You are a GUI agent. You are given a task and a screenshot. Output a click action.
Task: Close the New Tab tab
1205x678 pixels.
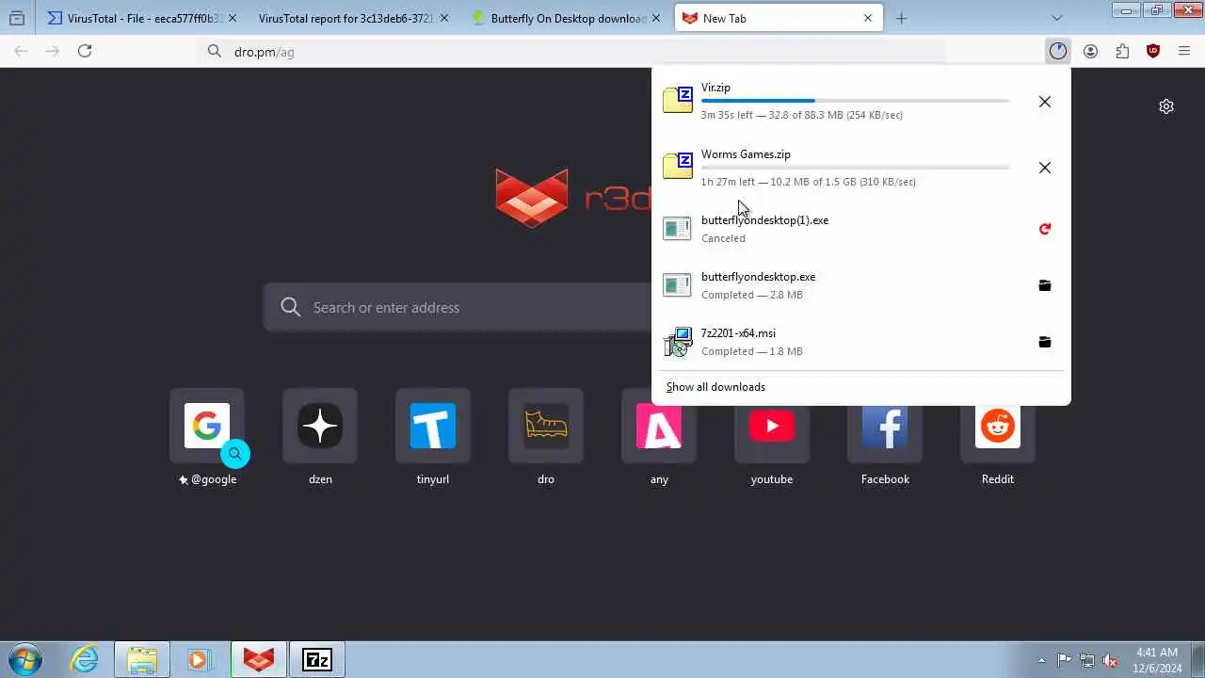point(868,18)
